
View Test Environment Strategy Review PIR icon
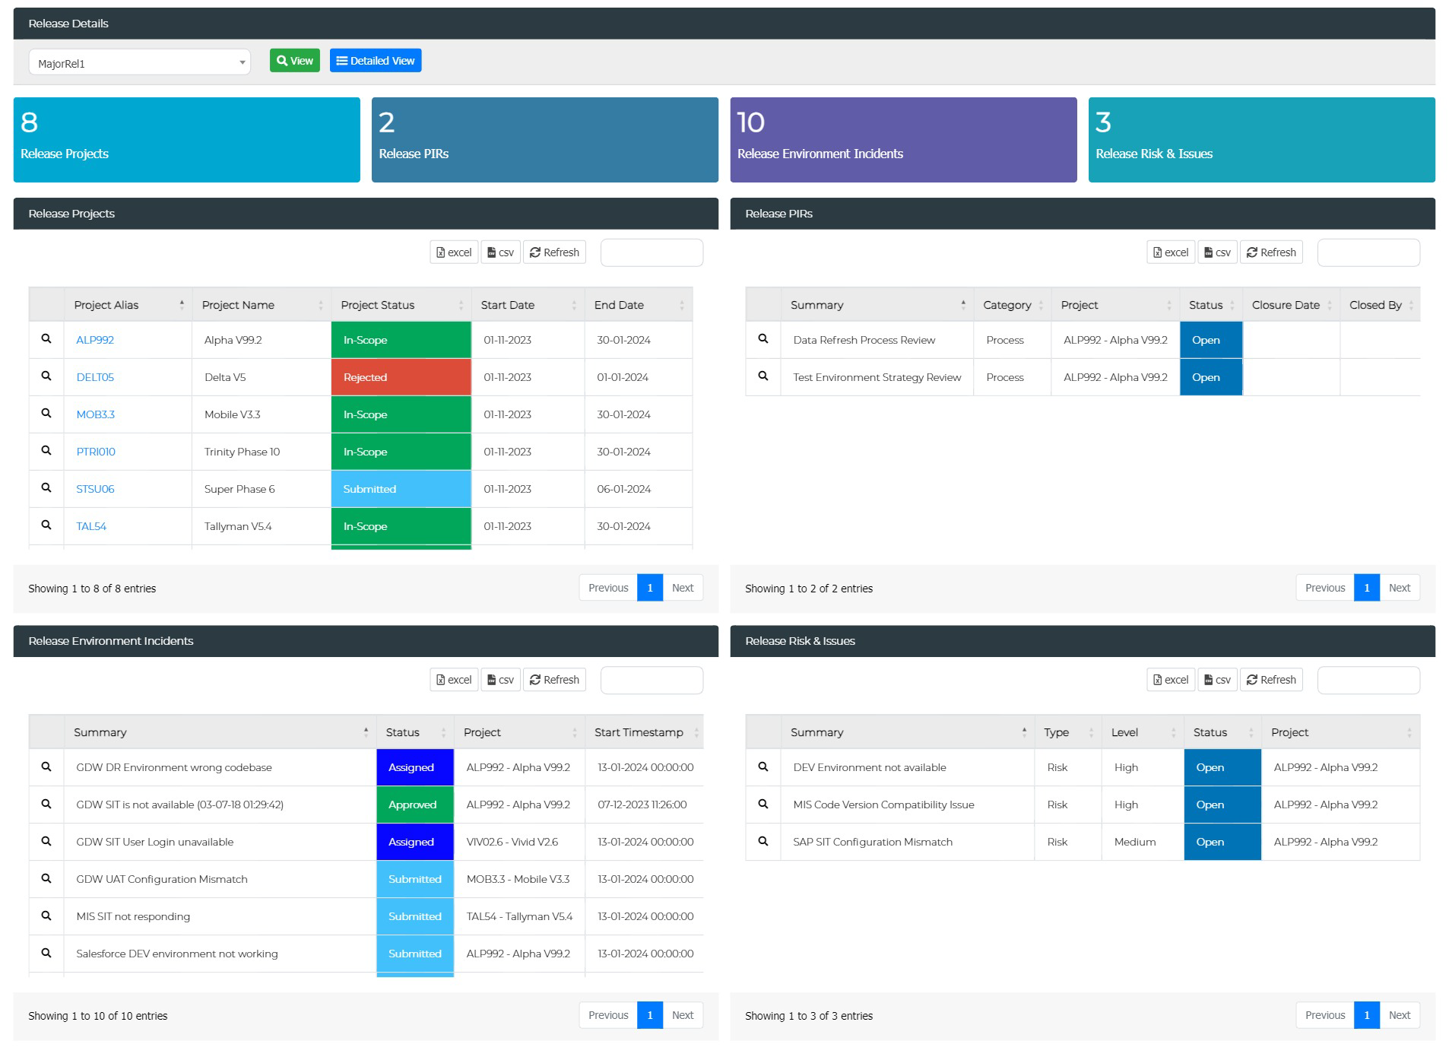tap(763, 376)
